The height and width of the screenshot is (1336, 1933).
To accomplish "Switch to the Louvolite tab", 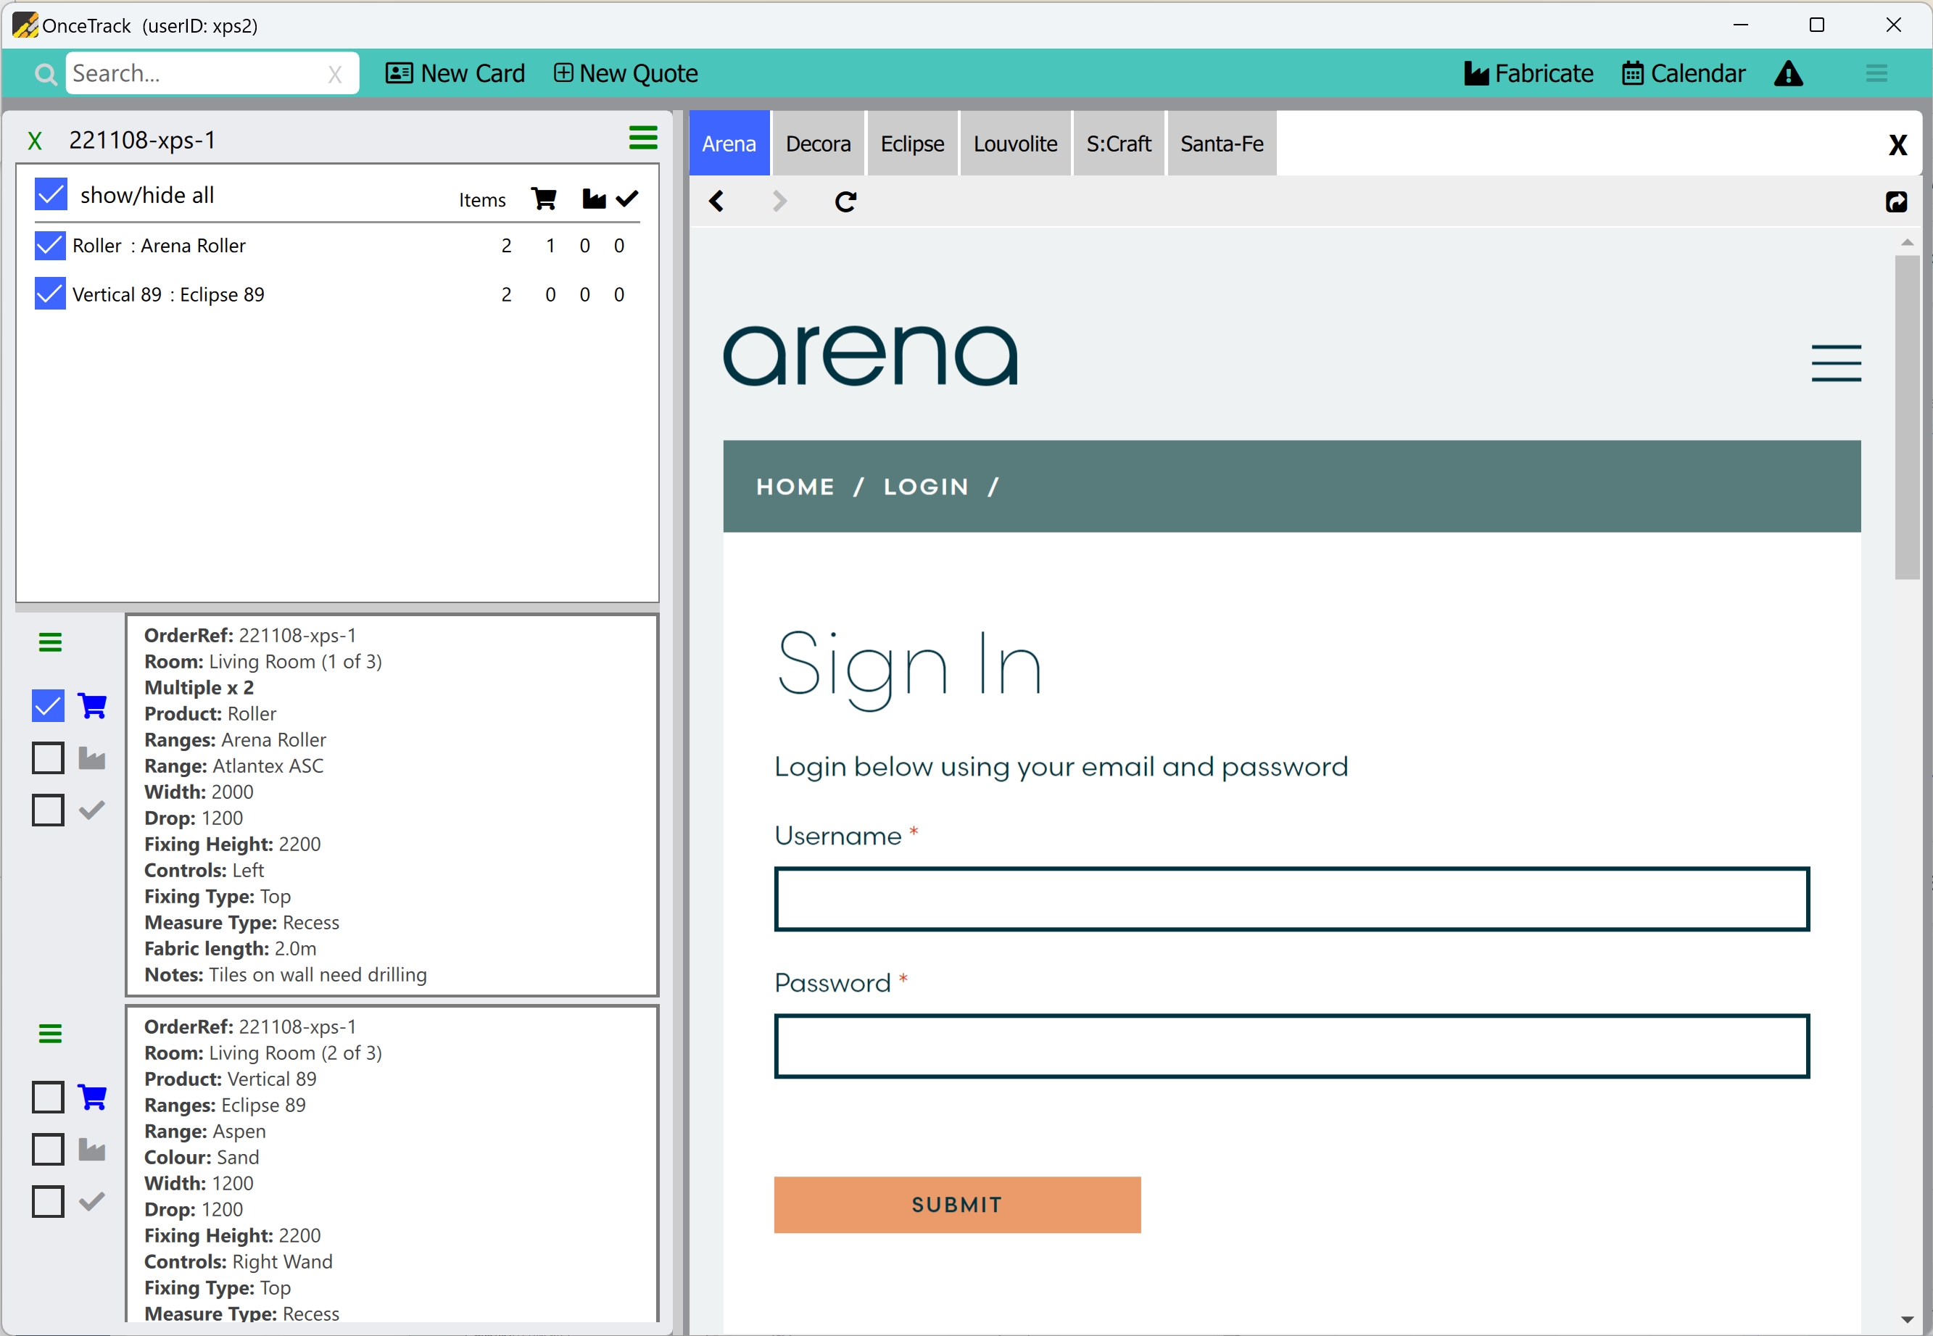I will click(1014, 144).
